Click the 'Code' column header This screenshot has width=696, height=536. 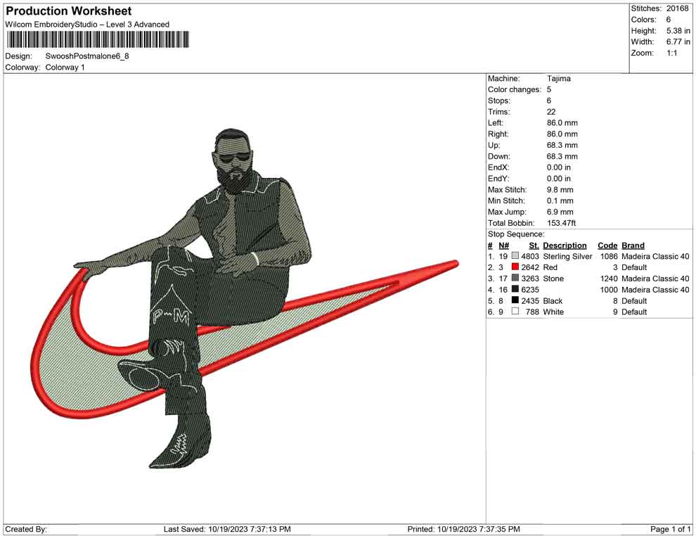(607, 245)
